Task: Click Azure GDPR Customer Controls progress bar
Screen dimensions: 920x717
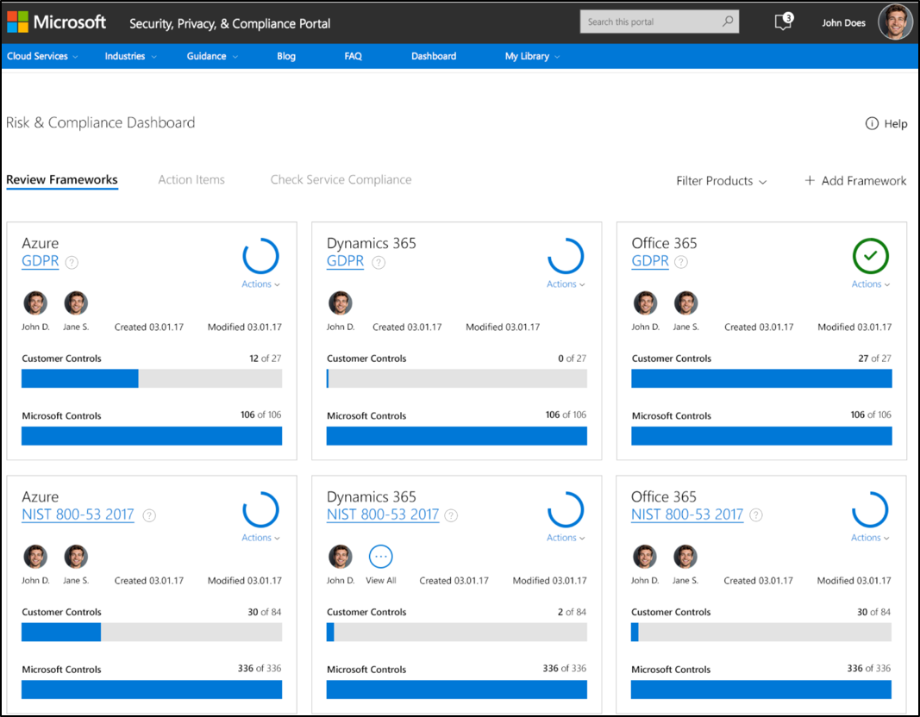Action: click(151, 378)
